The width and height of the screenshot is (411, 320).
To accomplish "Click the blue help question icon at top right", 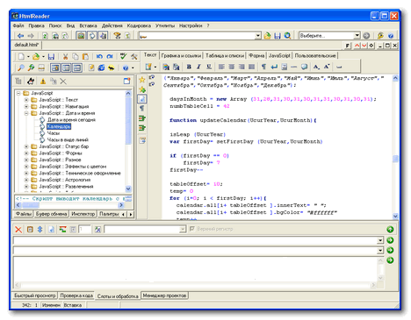I will [391, 36].
